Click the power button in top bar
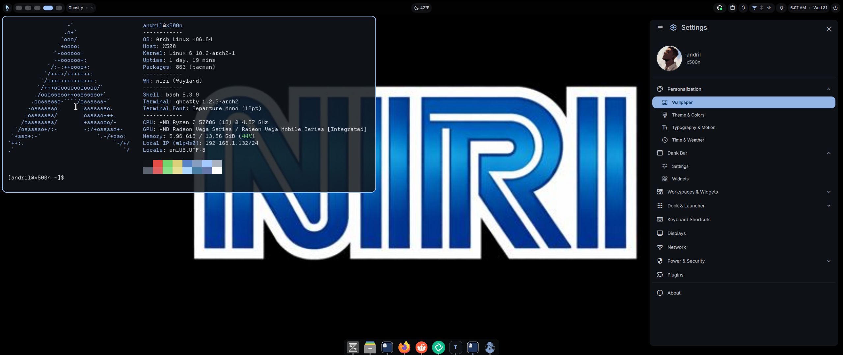Viewport: 843px width, 355px height. tap(835, 8)
